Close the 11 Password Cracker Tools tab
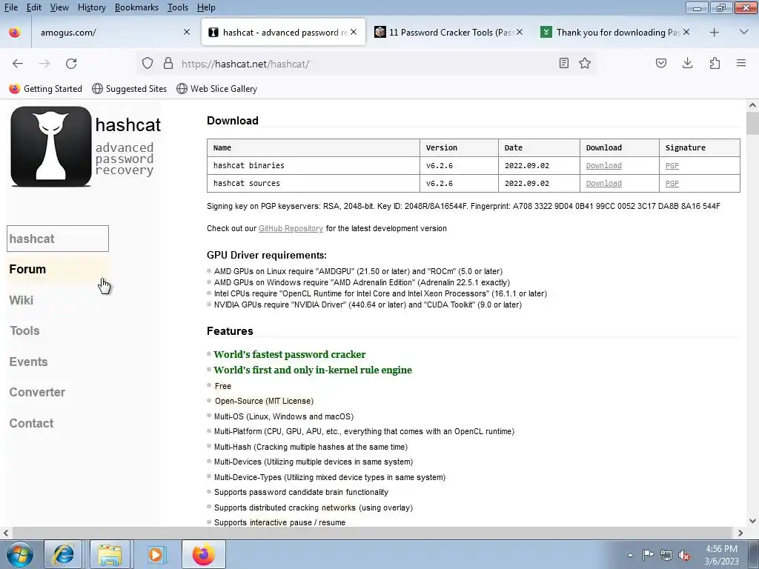The image size is (759, 569). click(x=520, y=32)
